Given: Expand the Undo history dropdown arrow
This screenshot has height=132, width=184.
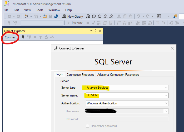Looking at the screenshot, I should 143,16.
